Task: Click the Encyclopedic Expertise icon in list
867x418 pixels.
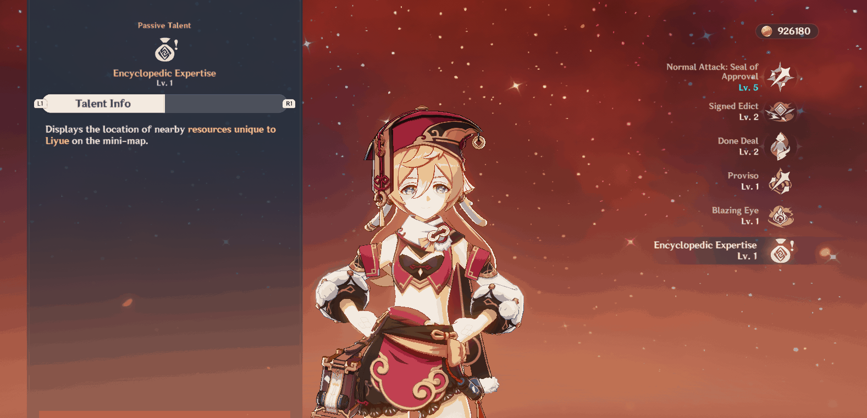Action: coord(782,251)
